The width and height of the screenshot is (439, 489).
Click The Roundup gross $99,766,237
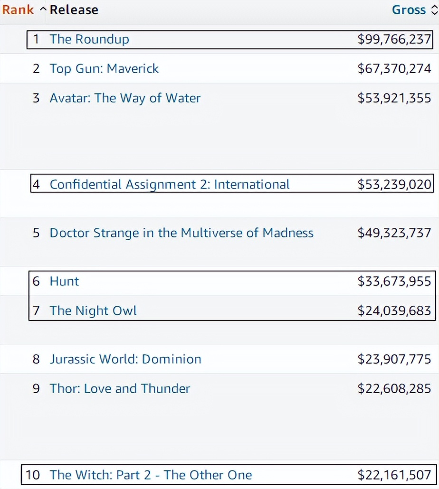[394, 39]
